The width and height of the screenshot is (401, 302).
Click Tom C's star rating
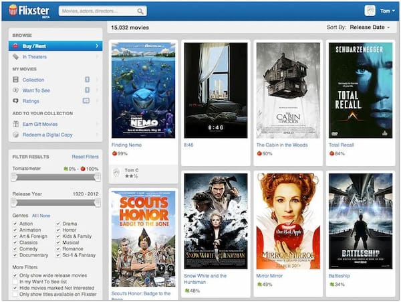pos(132,176)
